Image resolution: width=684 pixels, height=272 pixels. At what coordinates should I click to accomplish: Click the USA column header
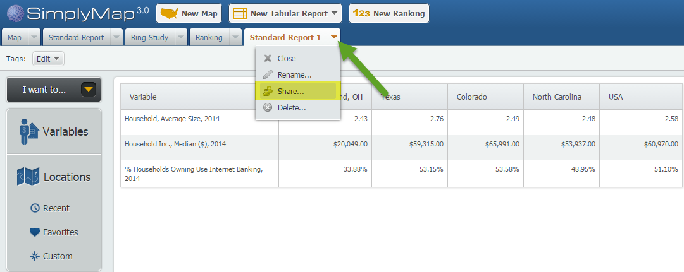641,97
